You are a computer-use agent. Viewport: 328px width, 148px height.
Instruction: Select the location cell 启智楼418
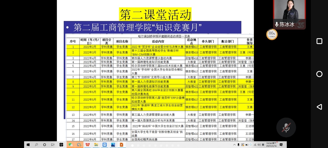click(x=191, y=58)
